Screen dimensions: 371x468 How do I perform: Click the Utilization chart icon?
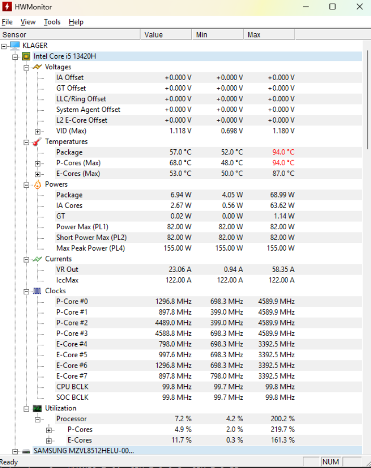pos(37,408)
